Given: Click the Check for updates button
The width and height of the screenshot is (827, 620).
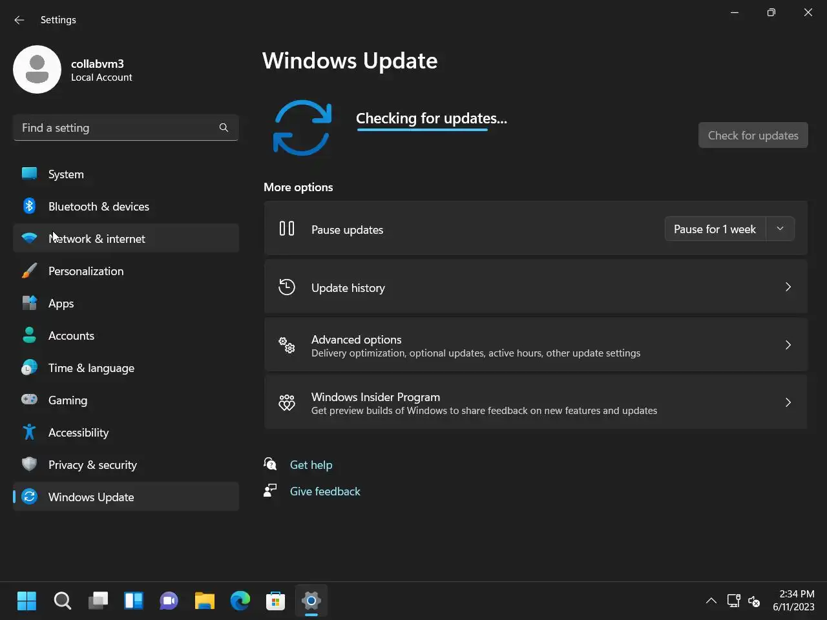Looking at the screenshot, I should [x=753, y=135].
